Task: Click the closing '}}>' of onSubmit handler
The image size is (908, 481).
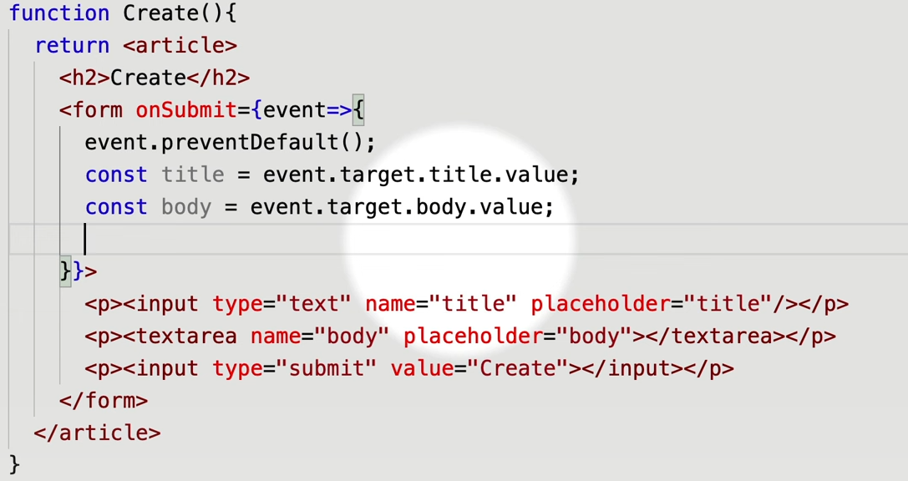Action: (79, 271)
